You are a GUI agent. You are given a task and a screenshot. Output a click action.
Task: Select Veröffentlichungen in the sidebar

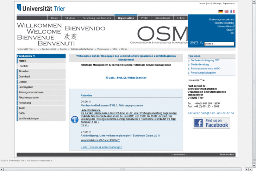[41, 119]
